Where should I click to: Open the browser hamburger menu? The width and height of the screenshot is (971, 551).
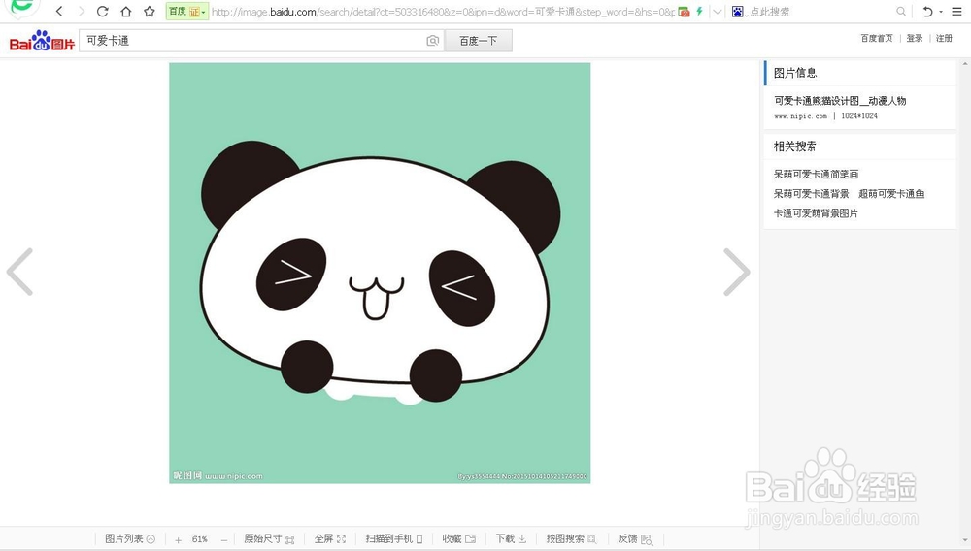tap(956, 11)
